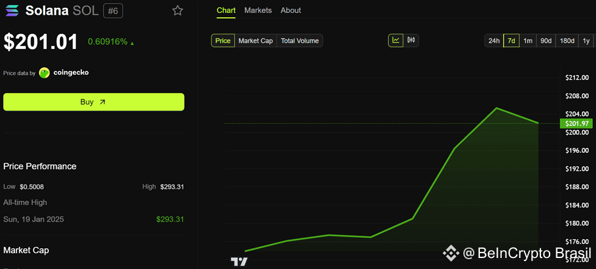Click the High $293.31 value
Screen dimensions: 596x269
pyautogui.click(x=172, y=186)
